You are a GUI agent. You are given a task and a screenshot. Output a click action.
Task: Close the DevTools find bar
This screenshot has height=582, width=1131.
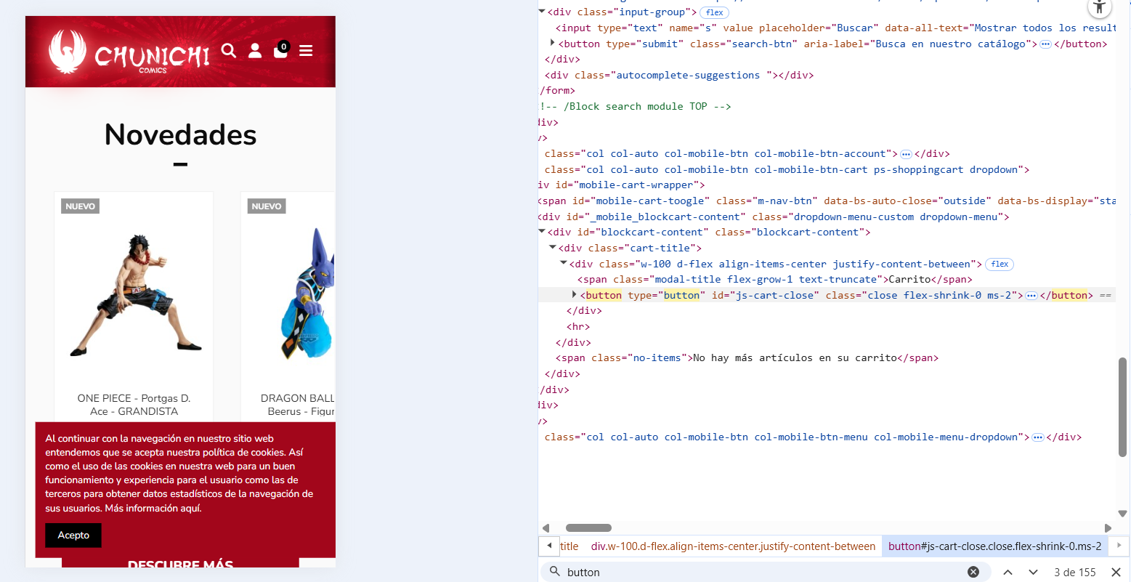point(1116,572)
